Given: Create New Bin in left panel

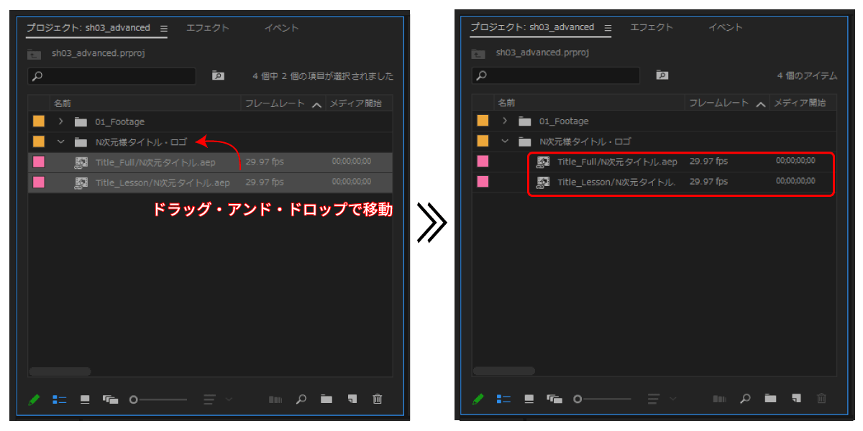Looking at the screenshot, I should 327,399.
